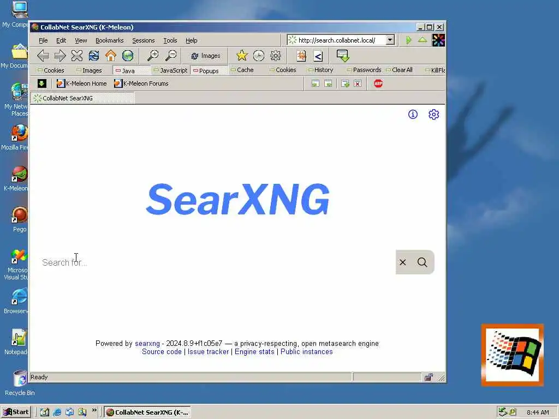Open a new tab with green plus icon
Screen dimensions: 559x419
[345, 83]
